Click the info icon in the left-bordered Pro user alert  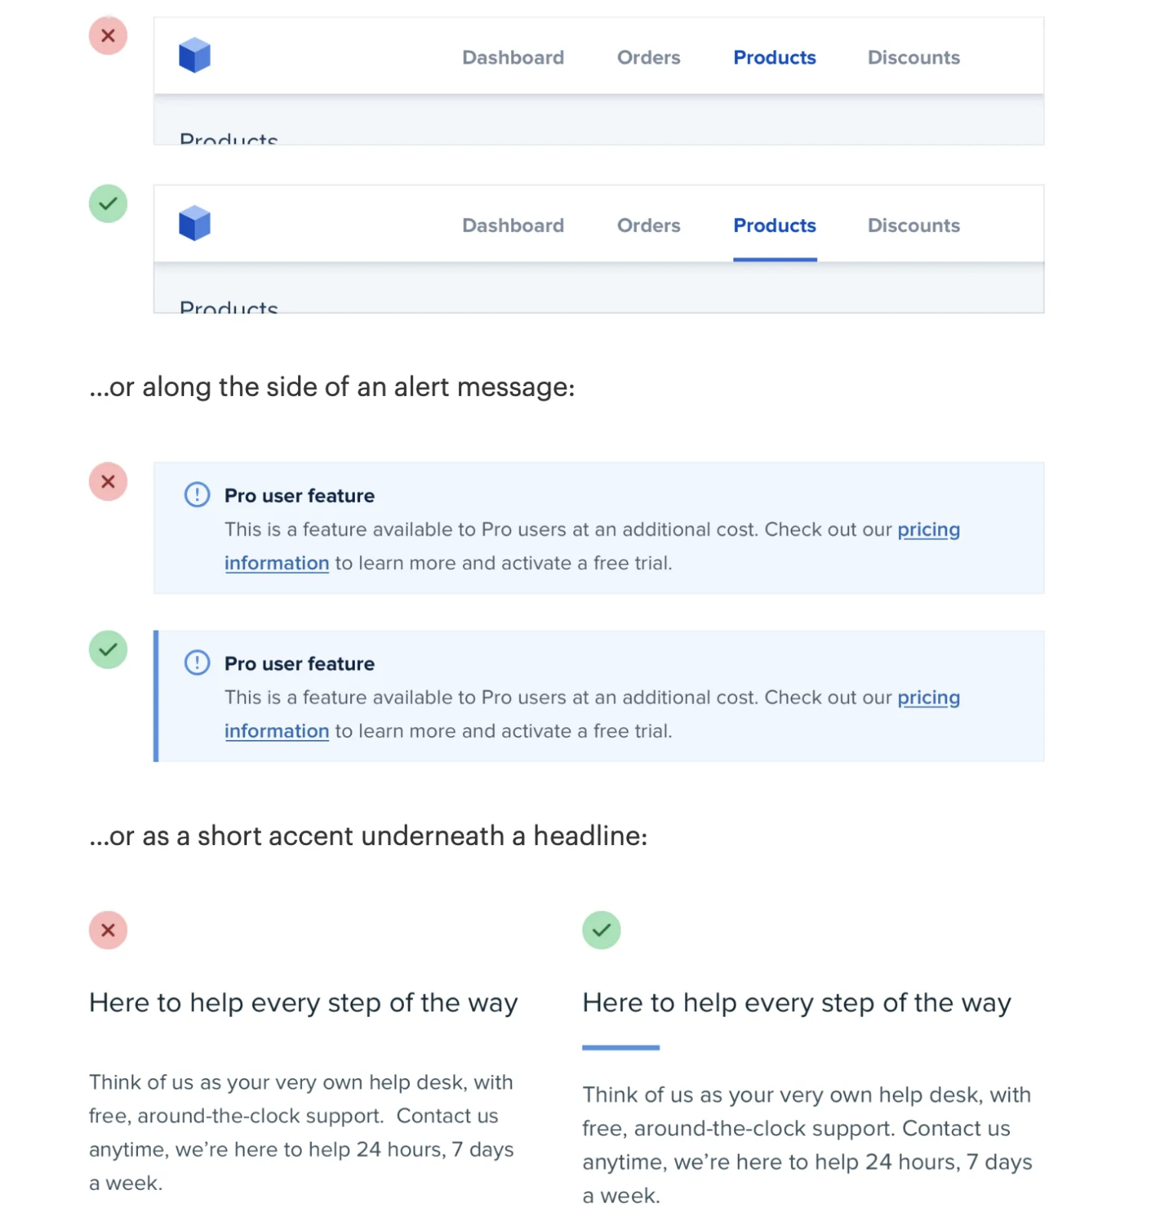(x=197, y=663)
